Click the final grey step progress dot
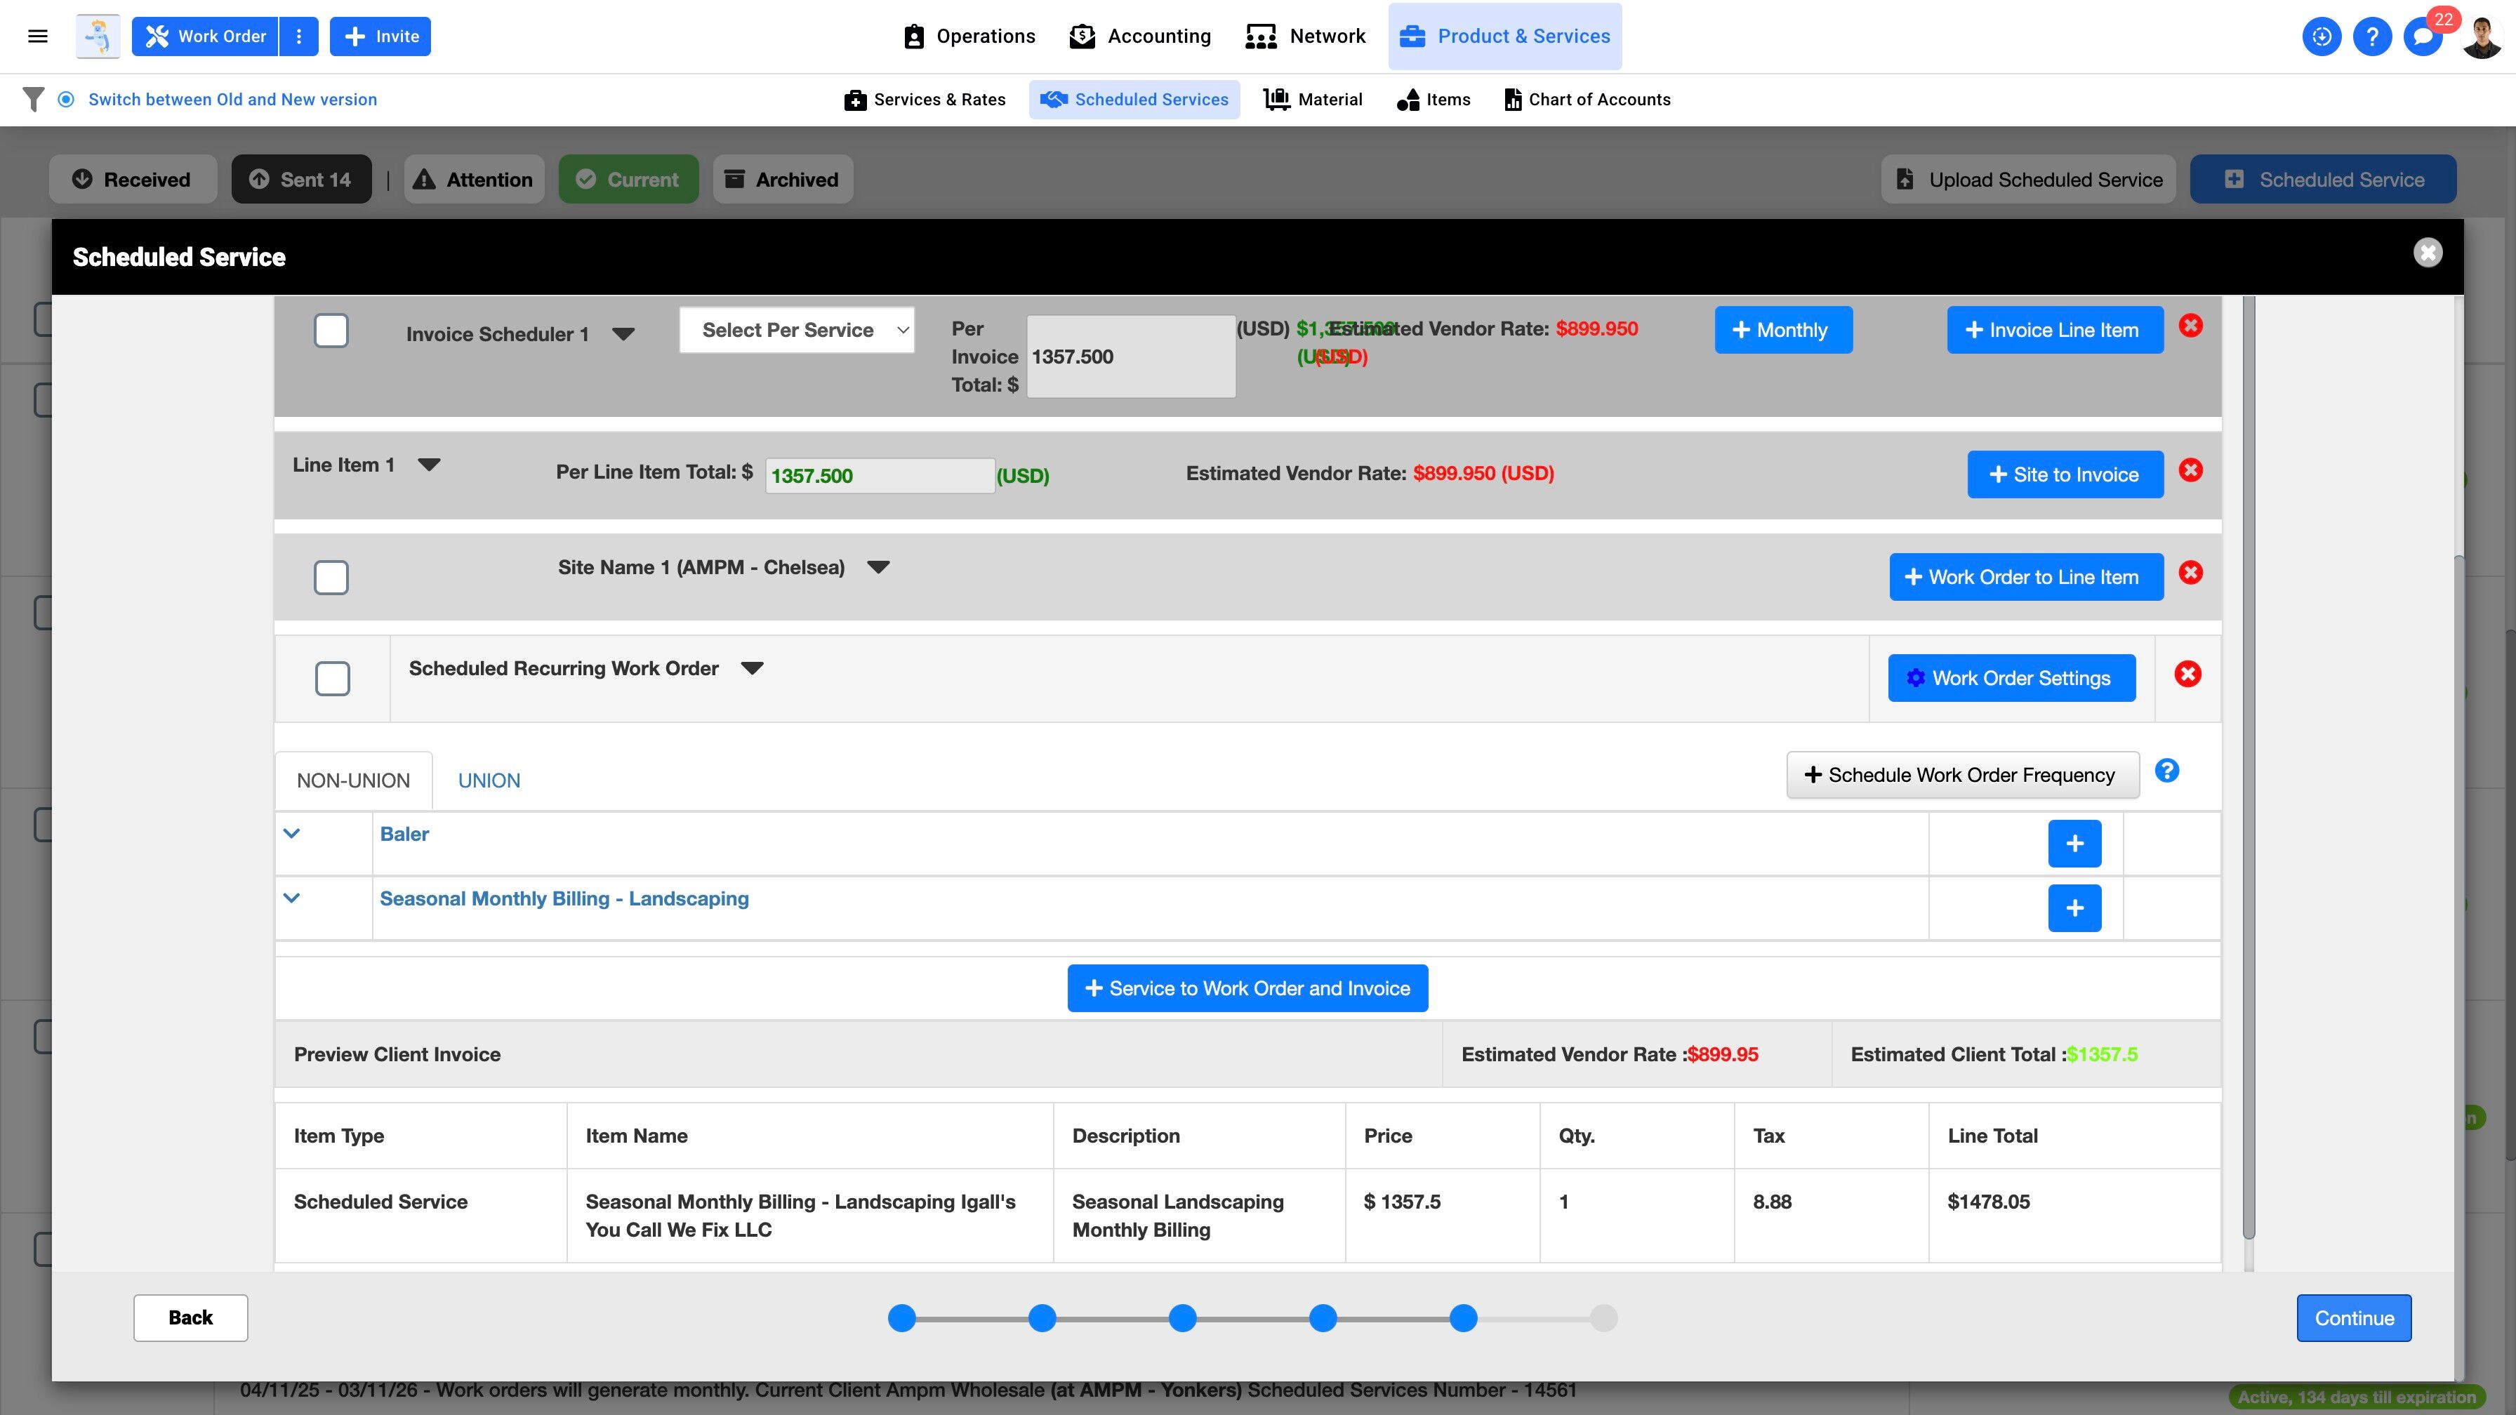The image size is (2516, 1415). 1603,1318
